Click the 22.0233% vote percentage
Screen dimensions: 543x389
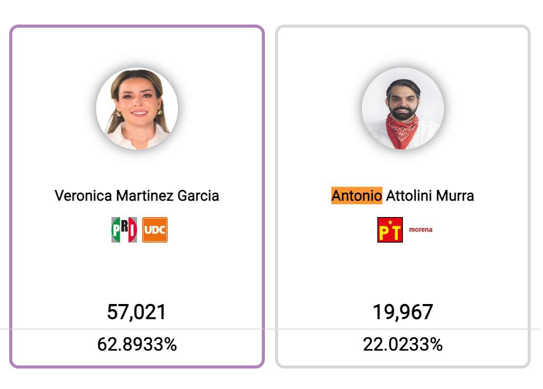pos(403,344)
